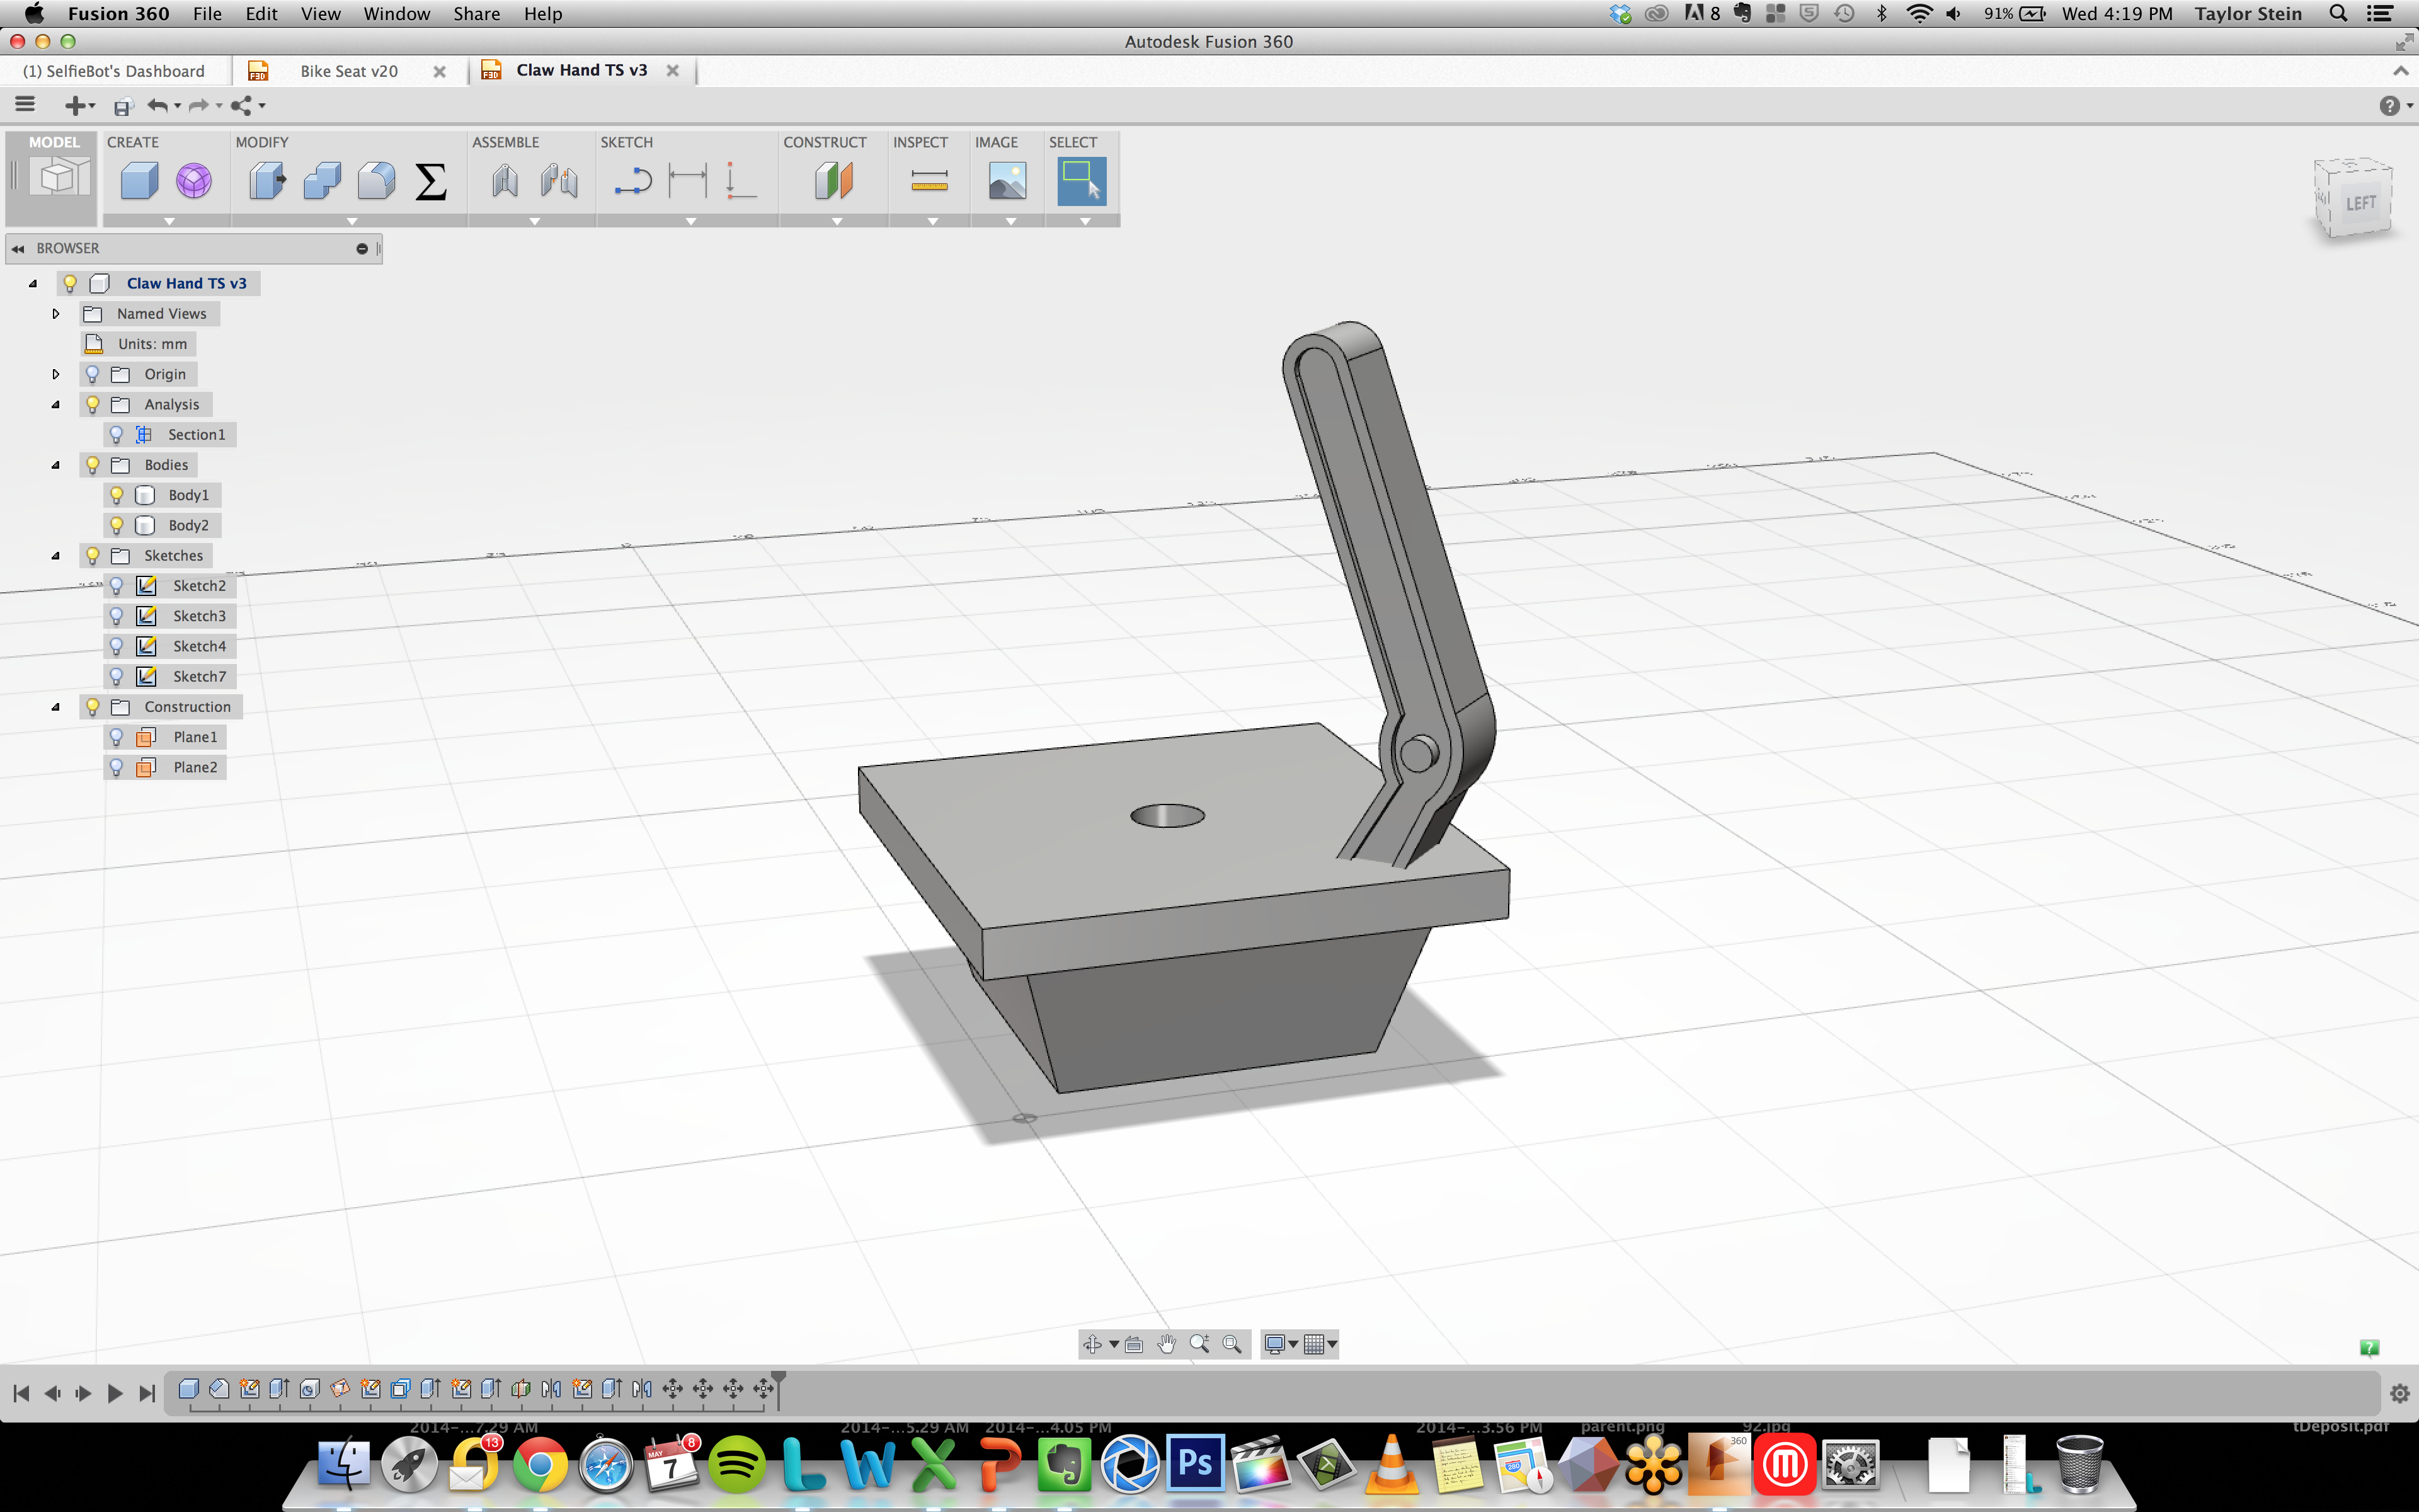Hide Body1 using its light bulb

coord(116,495)
